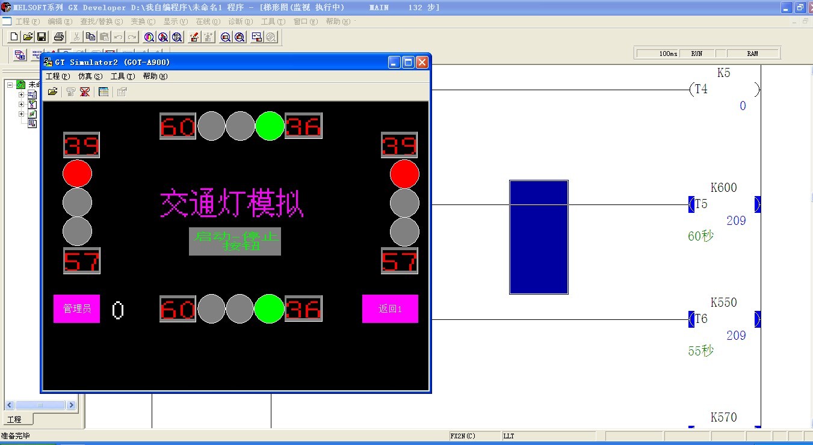Click the red-crossed stop simulation icon in GT Simulator2

(85, 91)
